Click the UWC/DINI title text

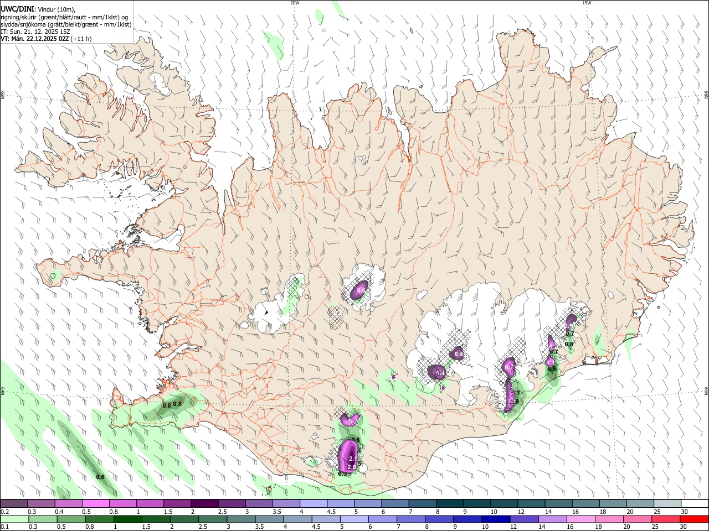17,9
